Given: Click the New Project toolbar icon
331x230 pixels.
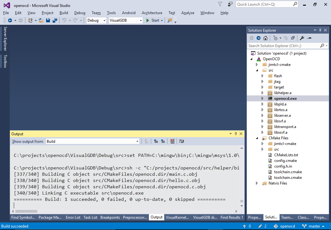Looking at the screenshot, I should (30, 20).
